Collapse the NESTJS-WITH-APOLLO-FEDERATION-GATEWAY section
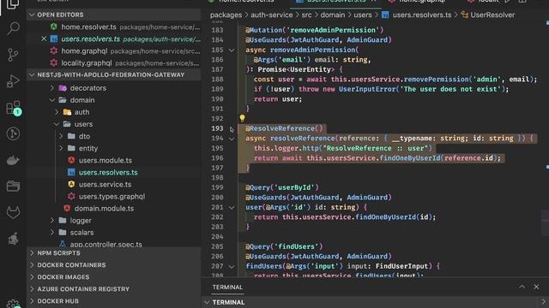This screenshot has width=549, height=308. click(x=32, y=74)
